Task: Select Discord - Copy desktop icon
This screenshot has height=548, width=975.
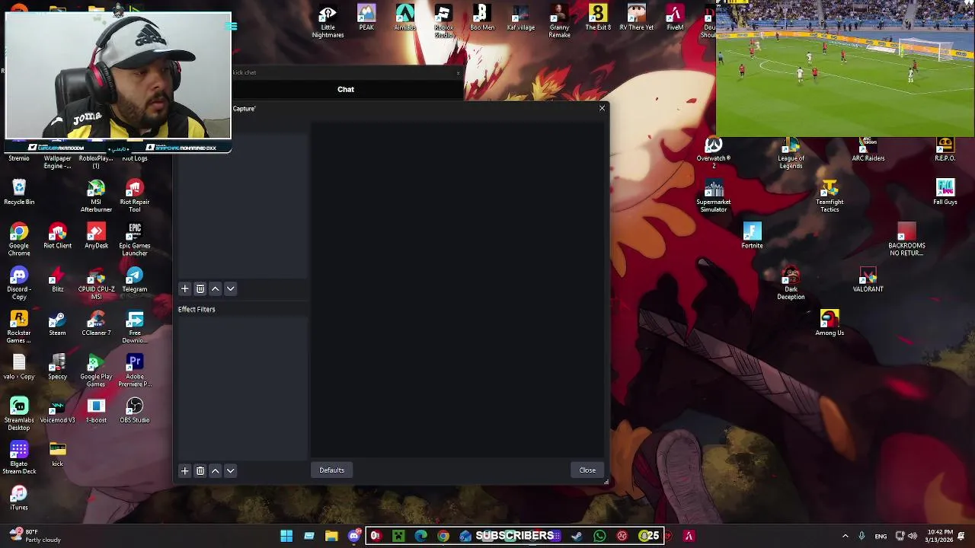Action: click(19, 282)
